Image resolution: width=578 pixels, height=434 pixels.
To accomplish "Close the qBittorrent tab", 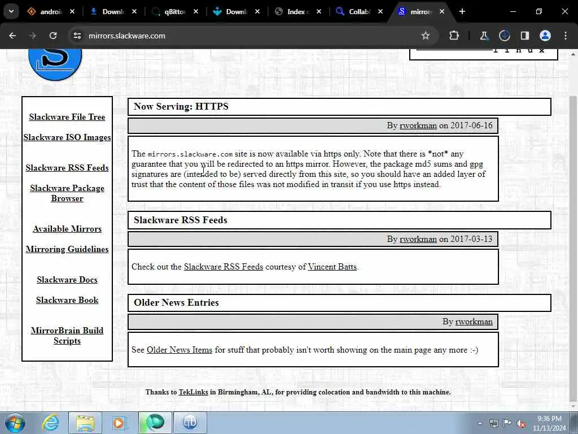I will (x=196, y=12).
